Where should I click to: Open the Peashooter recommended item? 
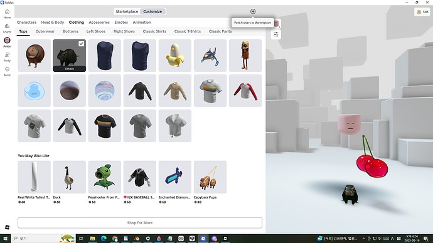(104, 177)
